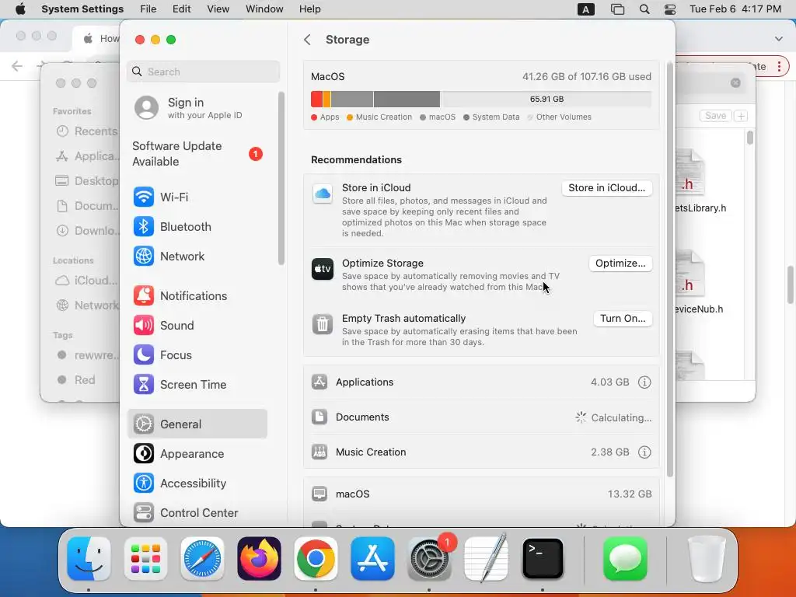Open the System Settings app menu
The height and width of the screenshot is (597, 796).
(x=82, y=9)
